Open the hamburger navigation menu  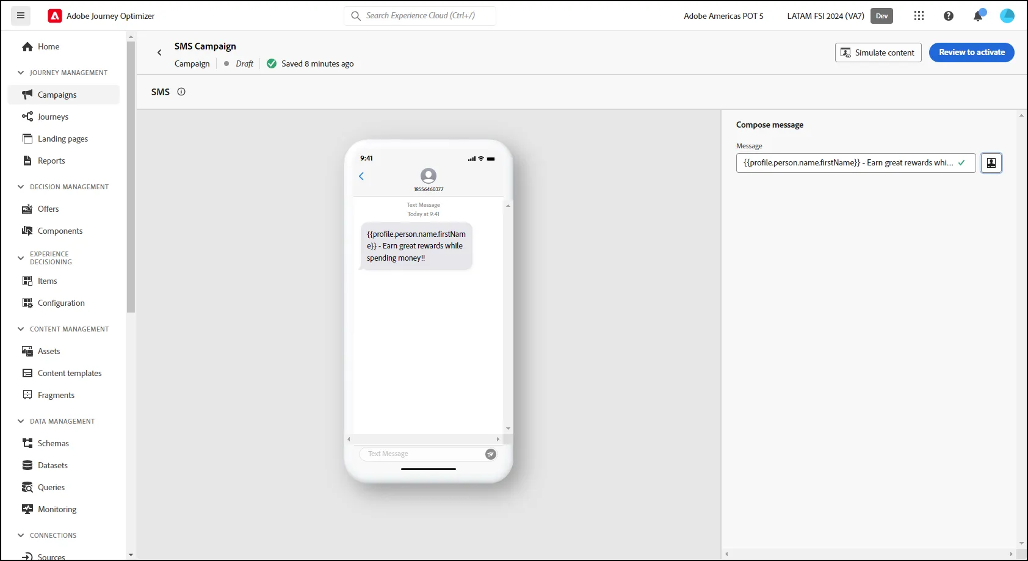pyautogui.click(x=21, y=16)
